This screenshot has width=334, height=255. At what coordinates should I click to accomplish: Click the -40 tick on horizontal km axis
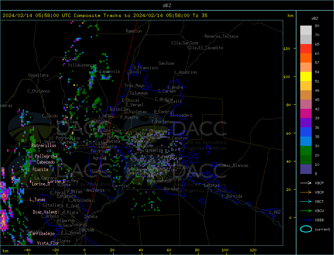pos(27,250)
